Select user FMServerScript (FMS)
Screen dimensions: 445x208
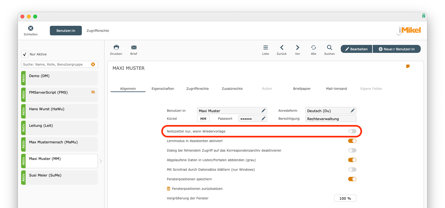[59, 95]
